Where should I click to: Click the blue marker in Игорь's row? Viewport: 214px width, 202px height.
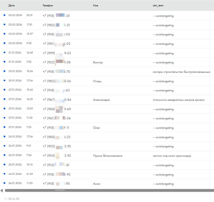click(x=4, y=81)
